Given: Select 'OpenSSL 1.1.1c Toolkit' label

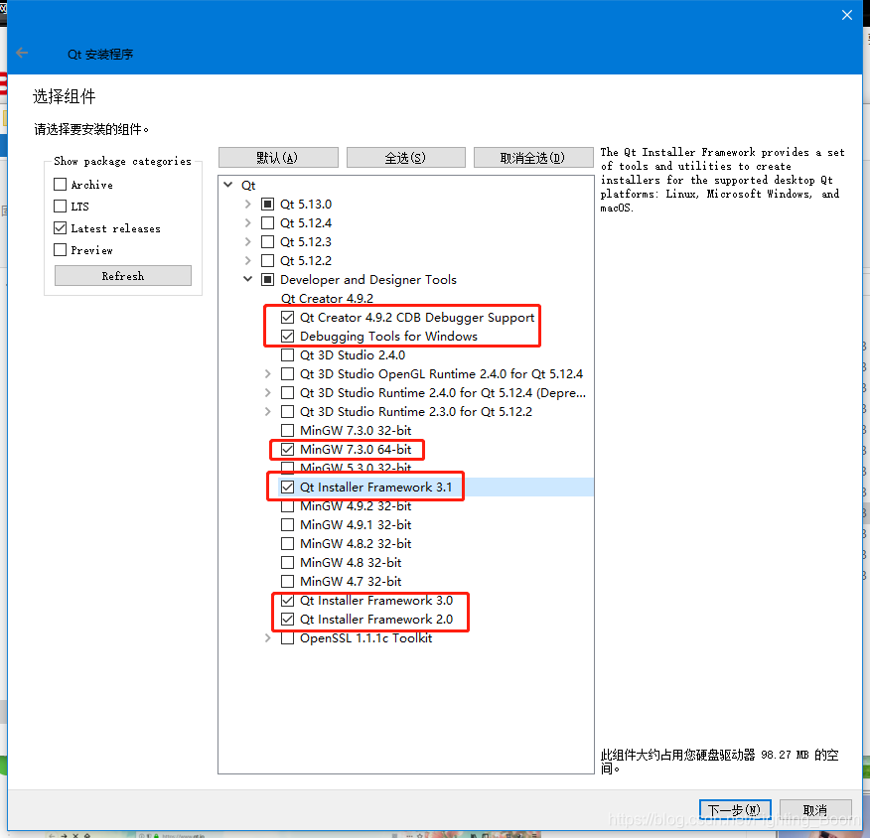Looking at the screenshot, I should coord(366,637).
